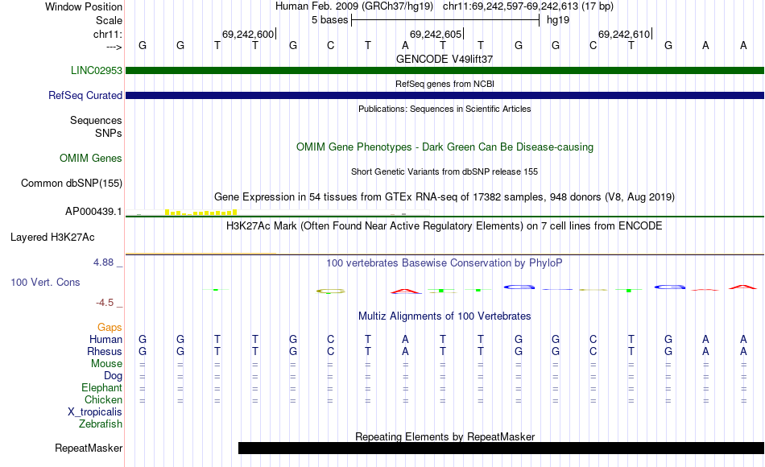Click the -4.5 lower scale value
Image resolution: width=765 pixels, height=467 pixels.
[105, 303]
